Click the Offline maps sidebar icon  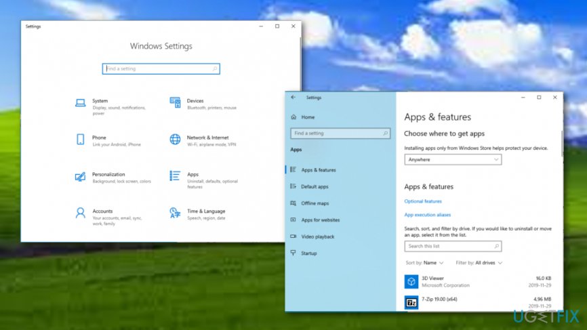(x=293, y=203)
